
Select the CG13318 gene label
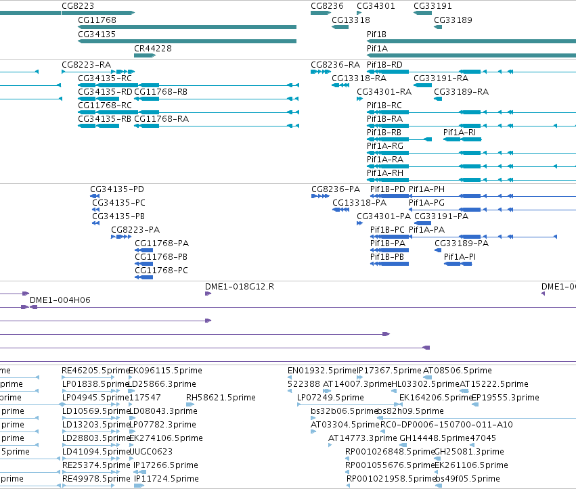coord(351,20)
